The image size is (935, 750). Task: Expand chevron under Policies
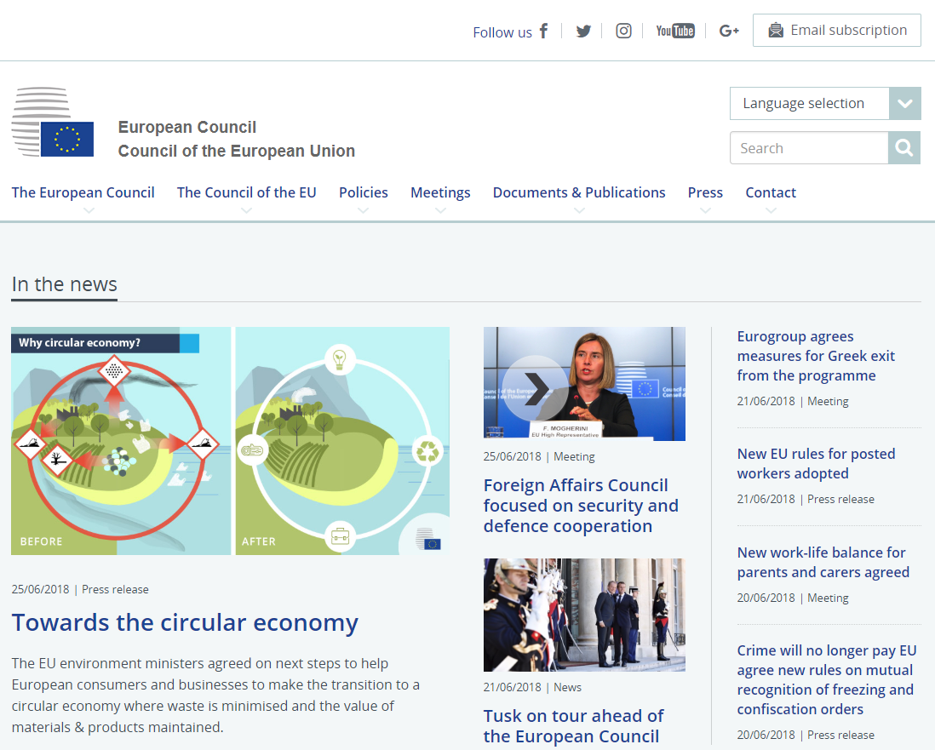pos(363,210)
